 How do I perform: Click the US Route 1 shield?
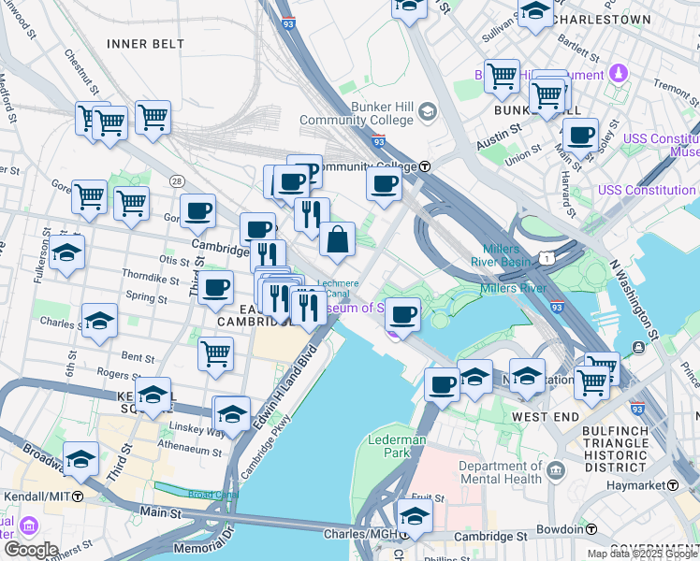[x=545, y=259]
